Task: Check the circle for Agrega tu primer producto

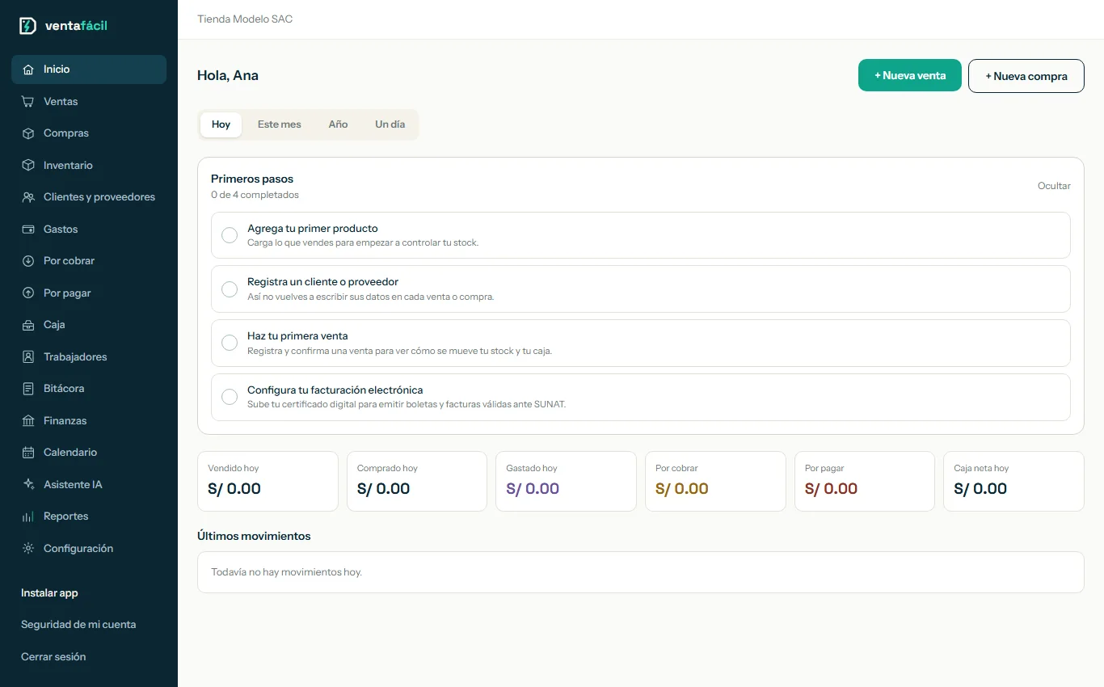Action: click(230, 235)
